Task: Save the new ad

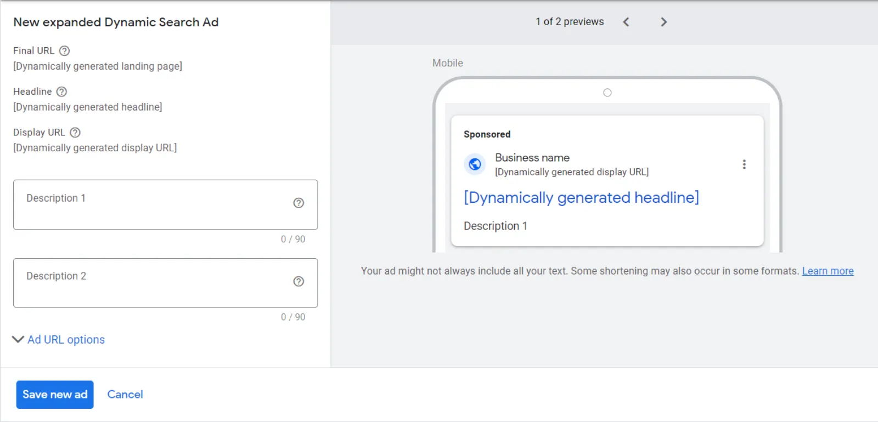Action: [55, 395]
